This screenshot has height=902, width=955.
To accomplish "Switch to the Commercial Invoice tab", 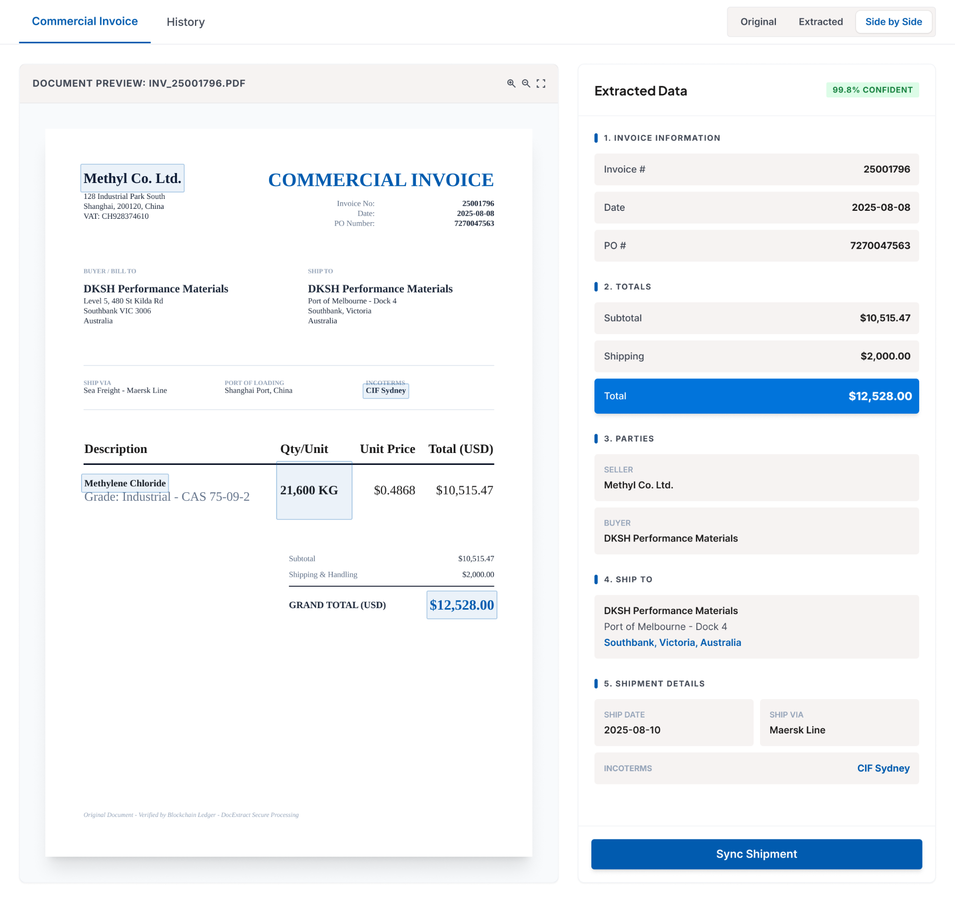I will (85, 21).
